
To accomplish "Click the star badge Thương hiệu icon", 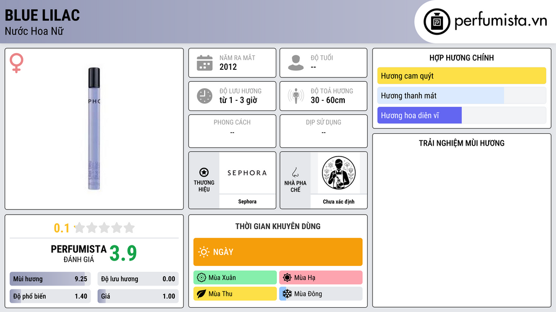I will pyautogui.click(x=204, y=172).
